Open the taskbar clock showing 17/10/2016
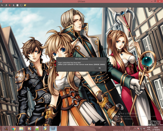 pos(156,128)
